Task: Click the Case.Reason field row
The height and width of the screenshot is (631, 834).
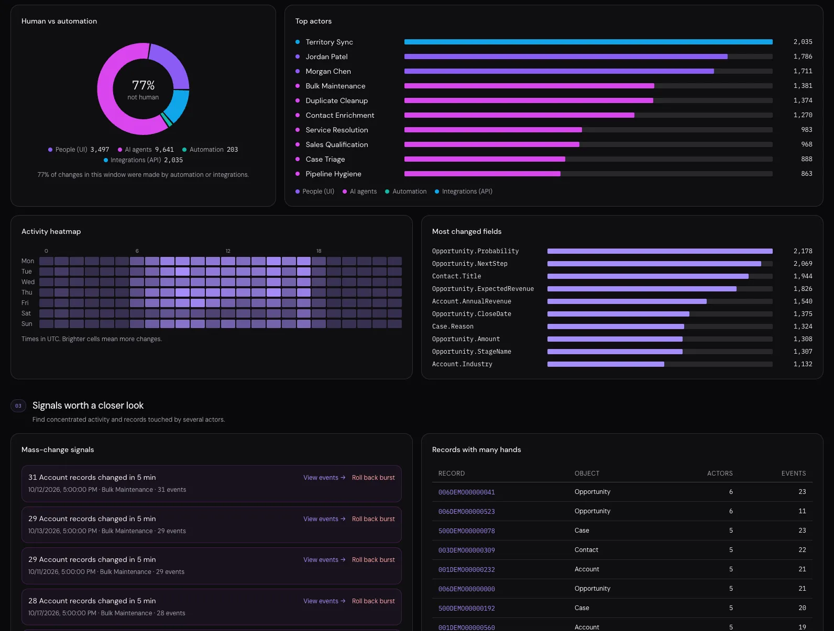Action: (622, 326)
